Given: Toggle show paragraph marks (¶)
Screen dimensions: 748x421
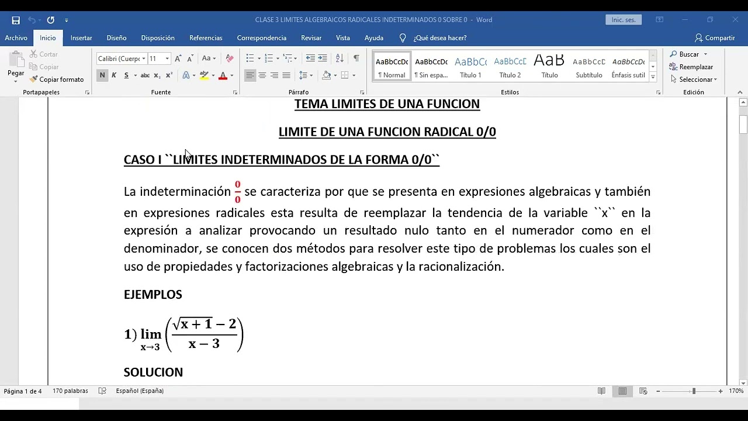Looking at the screenshot, I should pyautogui.click(x=356, y=58).
